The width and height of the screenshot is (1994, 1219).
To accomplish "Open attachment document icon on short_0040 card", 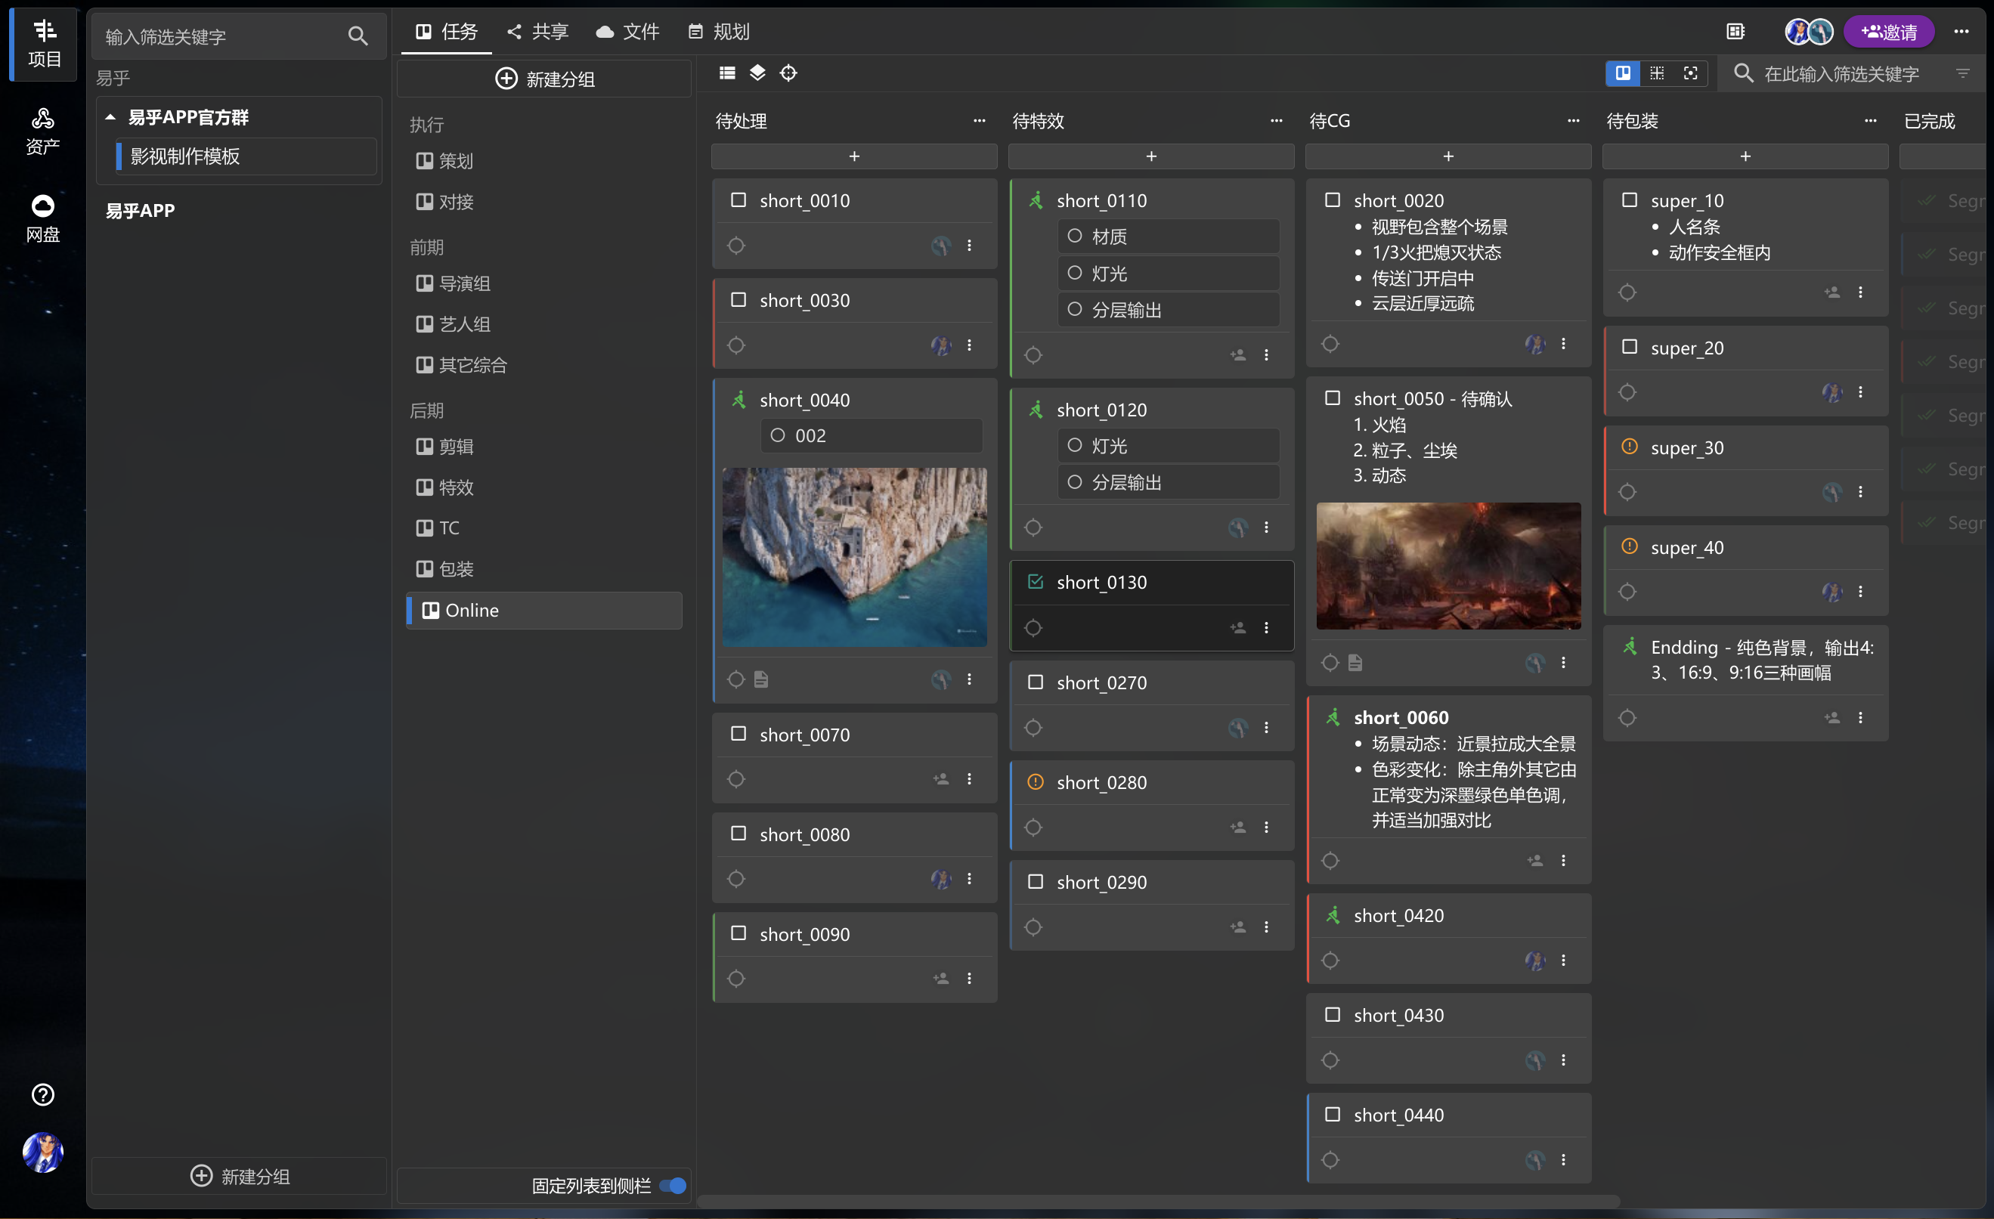I will pos(760,679).
